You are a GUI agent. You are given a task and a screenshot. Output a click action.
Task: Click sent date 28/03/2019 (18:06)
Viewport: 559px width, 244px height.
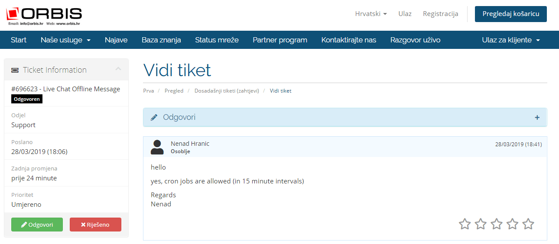[x=39, y=152]
